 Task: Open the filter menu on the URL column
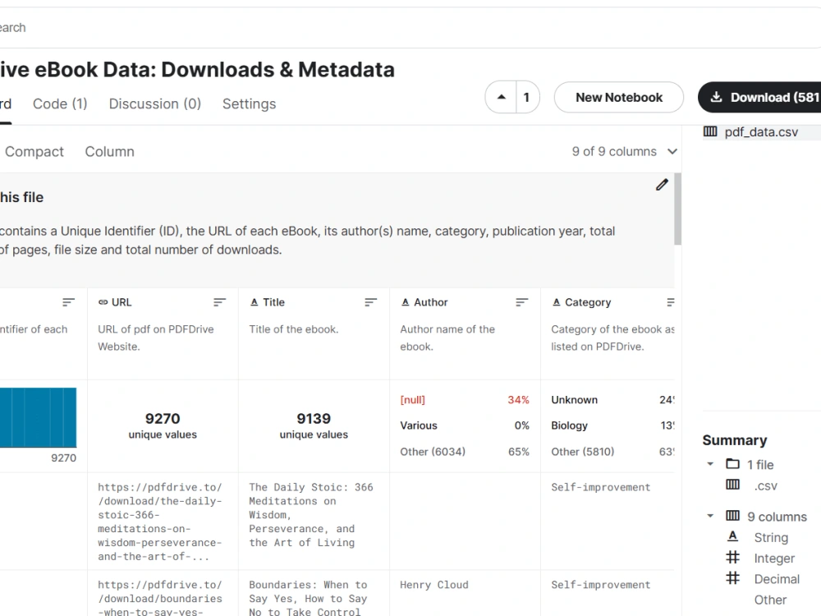click(219, 302)
